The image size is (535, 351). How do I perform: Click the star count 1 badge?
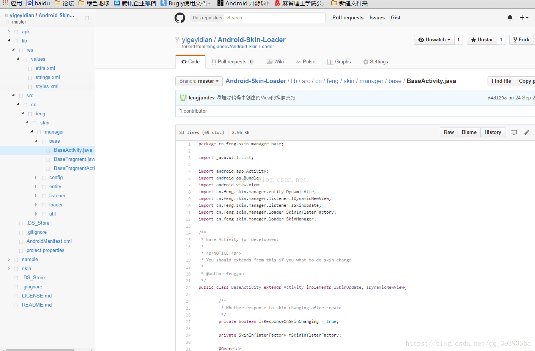coord(501,40)
